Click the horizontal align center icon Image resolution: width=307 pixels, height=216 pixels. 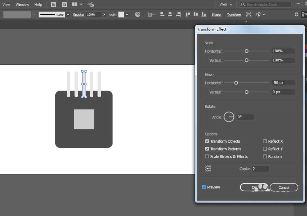pos(170,14)
